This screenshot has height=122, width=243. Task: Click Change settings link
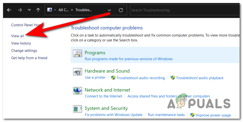24,51
